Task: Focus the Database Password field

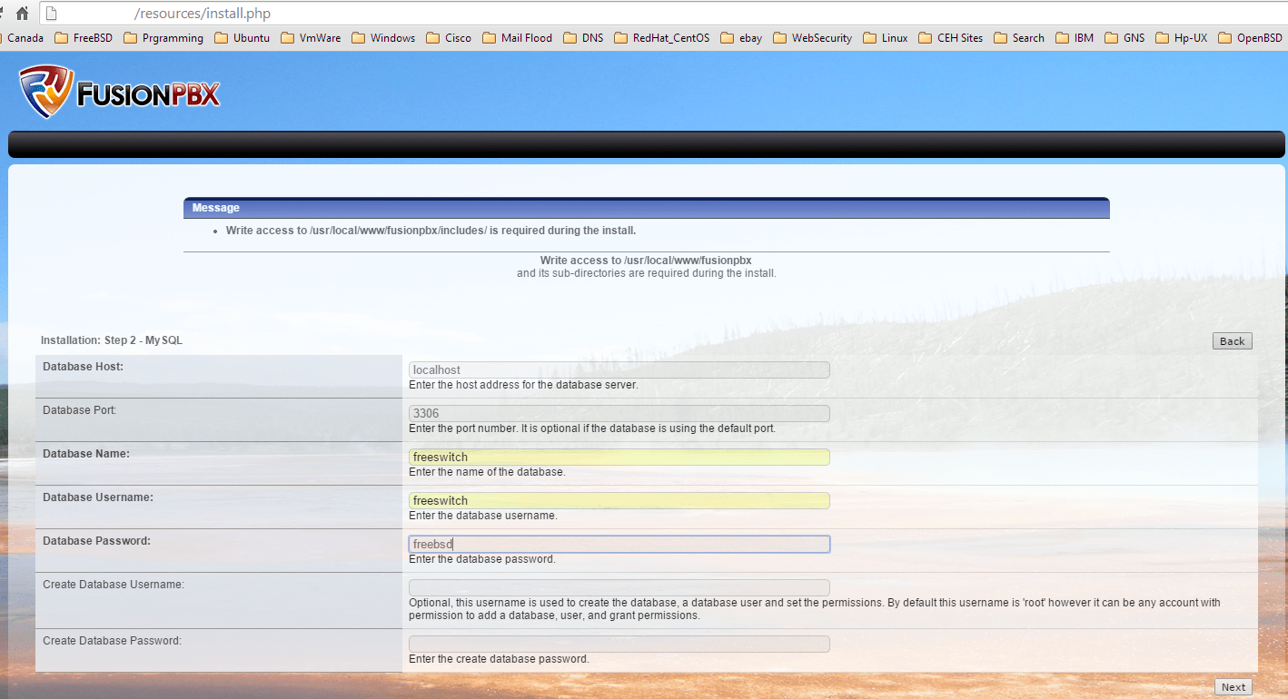Action: click(619, 544)
